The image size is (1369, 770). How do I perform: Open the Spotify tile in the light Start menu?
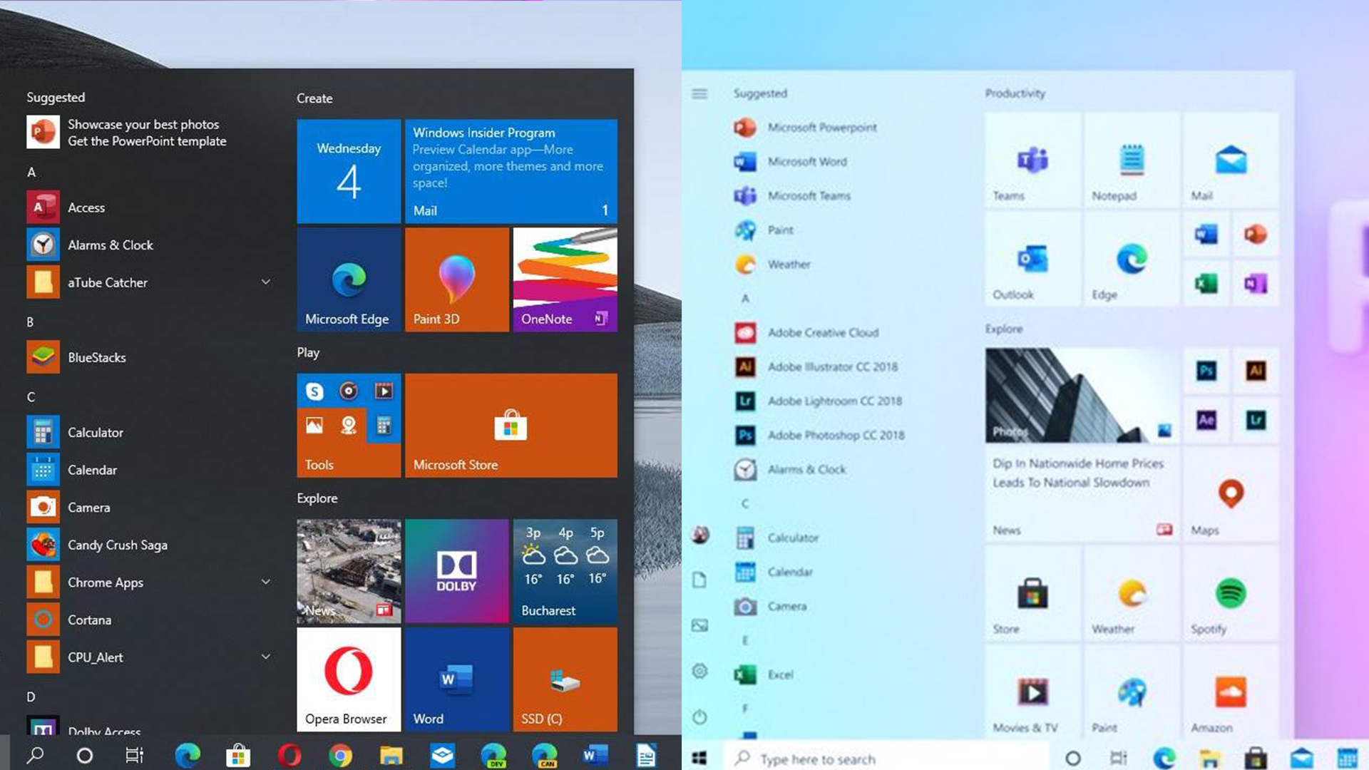pyautogui.click(x=1231, y=594)
